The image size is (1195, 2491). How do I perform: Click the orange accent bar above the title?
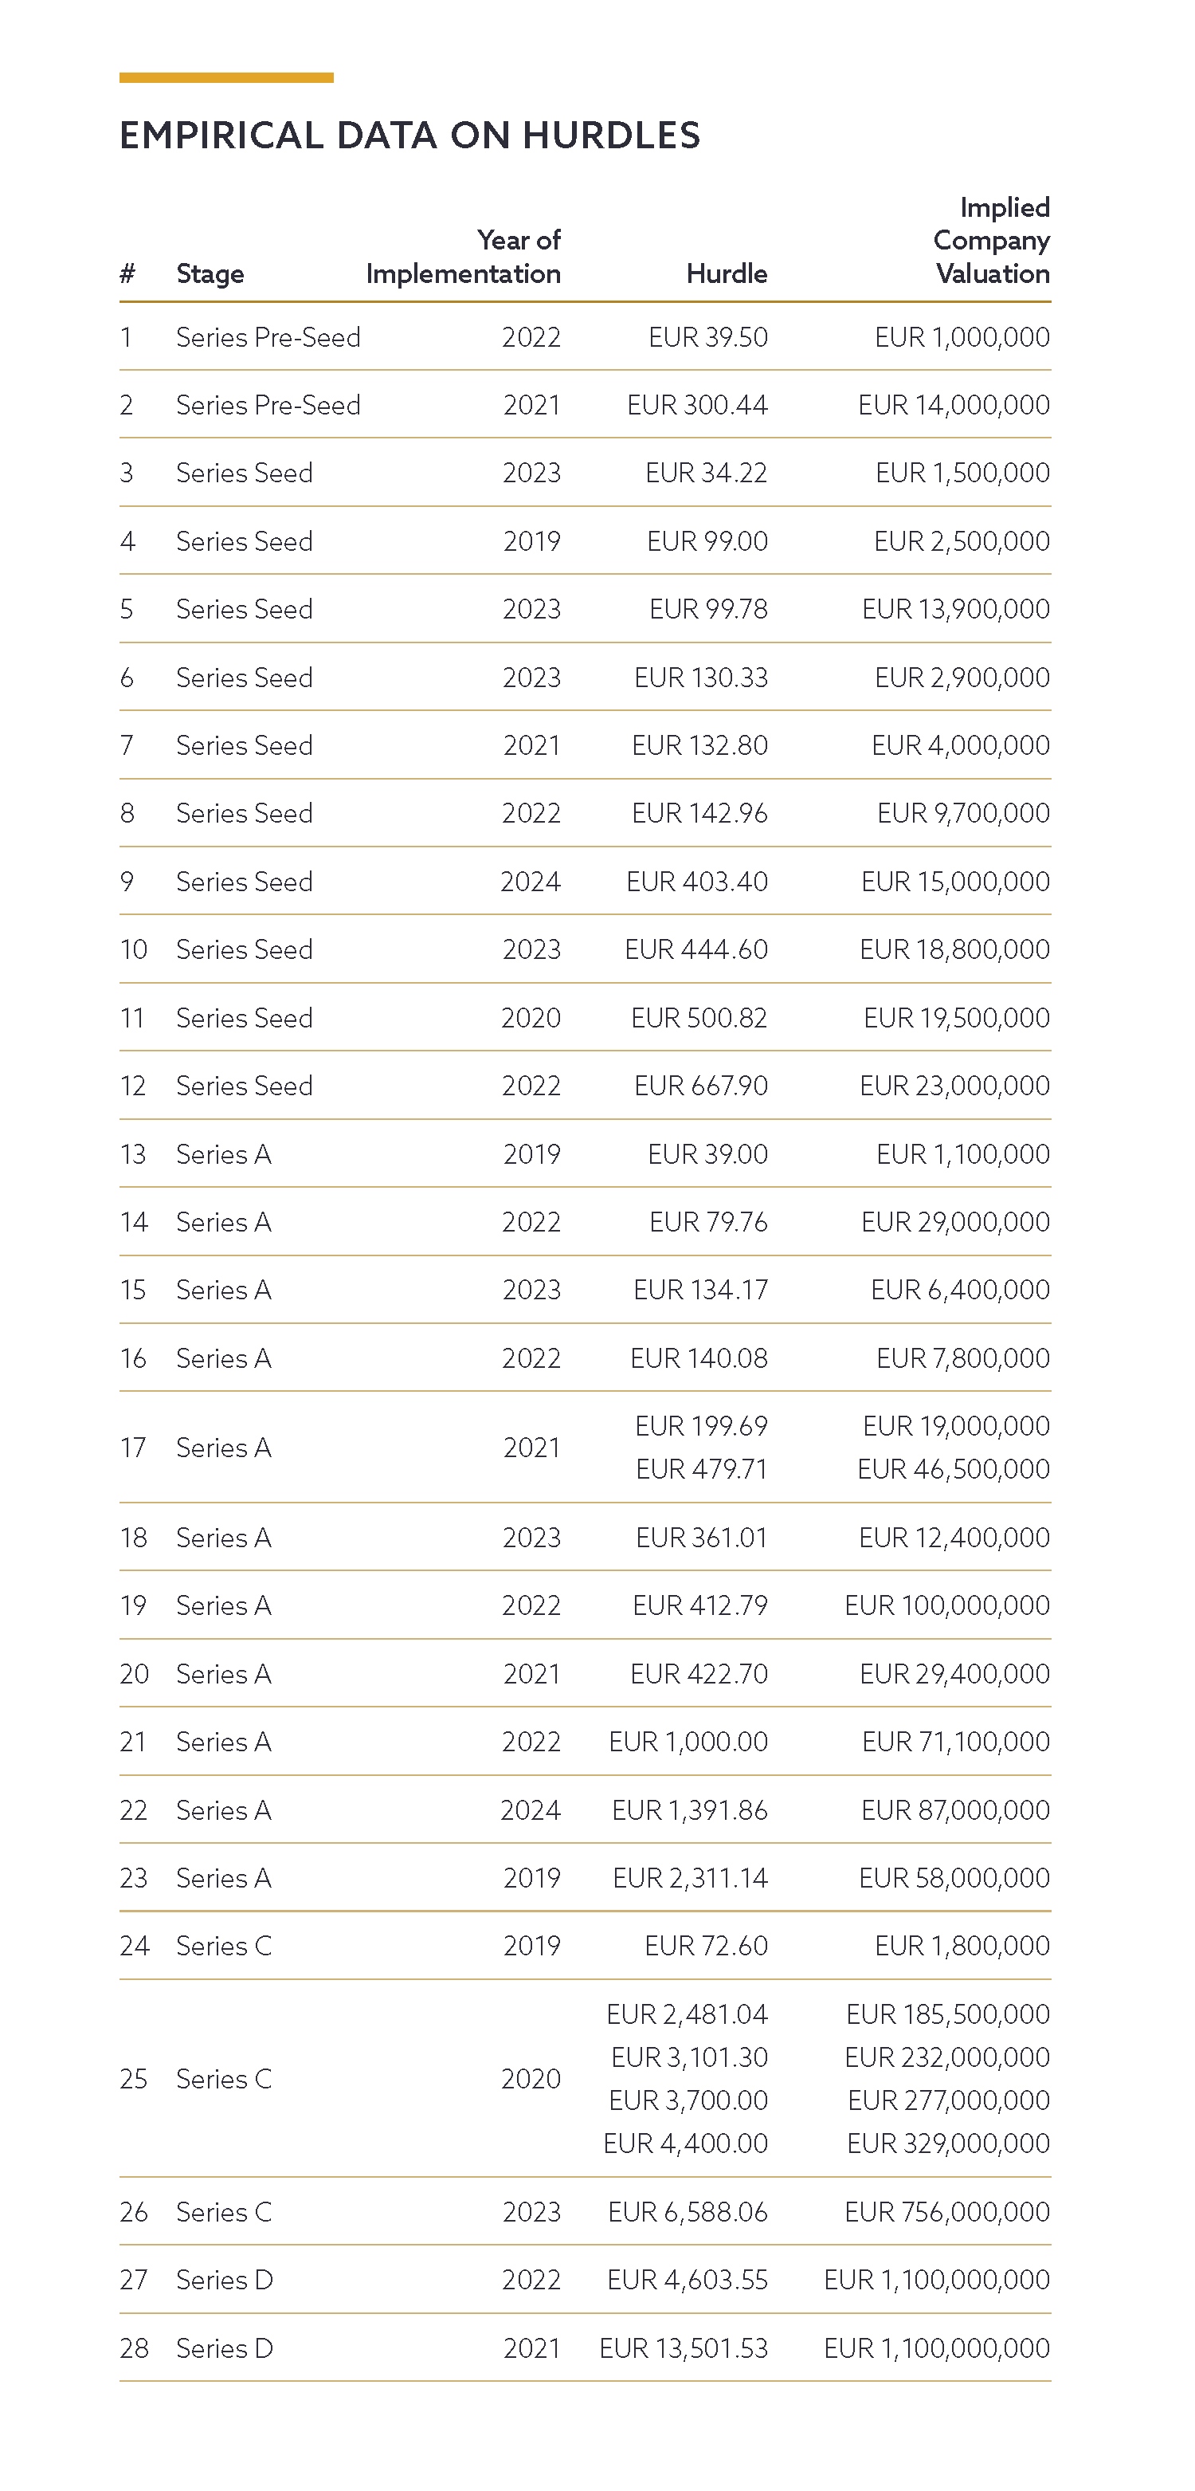point(226,77)
